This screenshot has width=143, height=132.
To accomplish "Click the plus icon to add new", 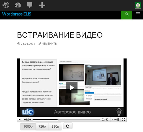I will click(x=42, y=5).
